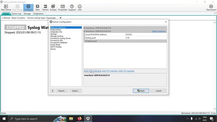Click the Stop Server toolbar icon
This screenshot has width=217, height=122.
17,7
